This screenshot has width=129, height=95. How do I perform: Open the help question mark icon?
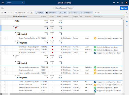(x=114, y=3)
